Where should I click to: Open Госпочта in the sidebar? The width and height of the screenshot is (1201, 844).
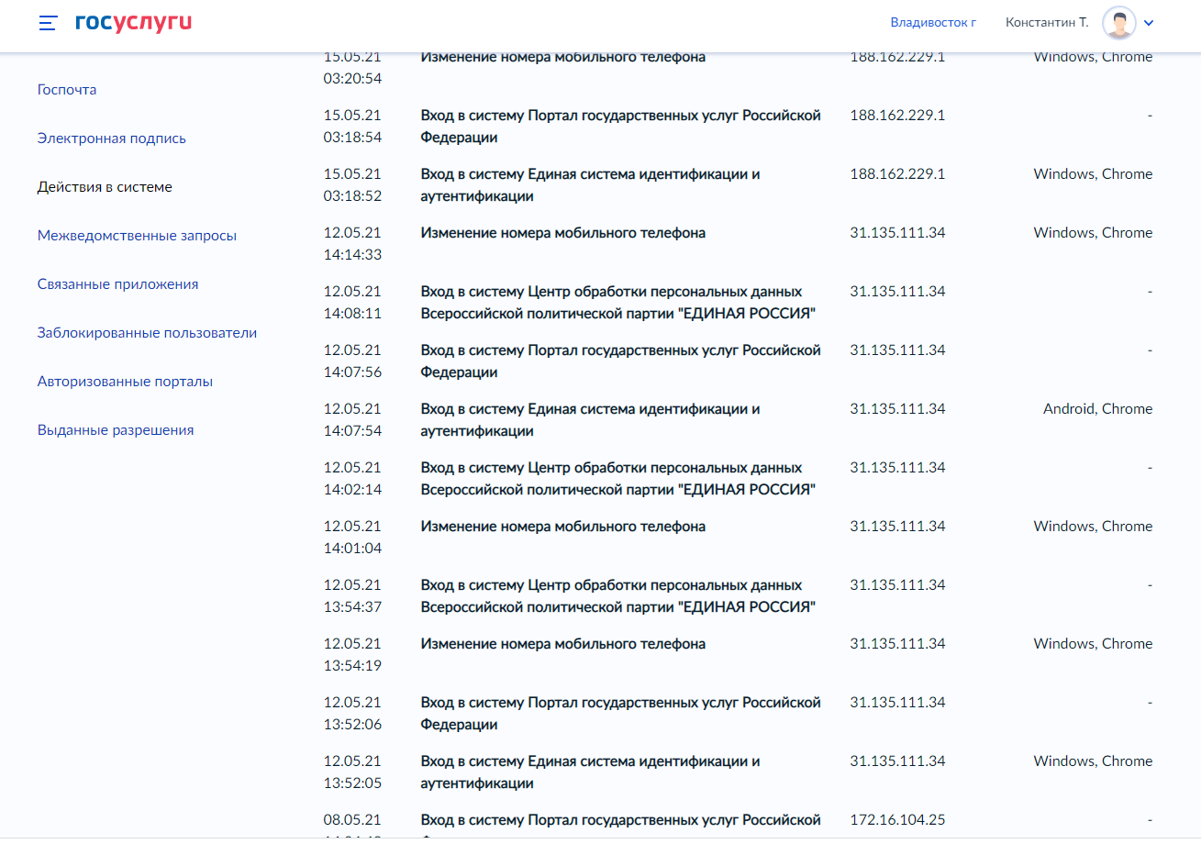67,90
